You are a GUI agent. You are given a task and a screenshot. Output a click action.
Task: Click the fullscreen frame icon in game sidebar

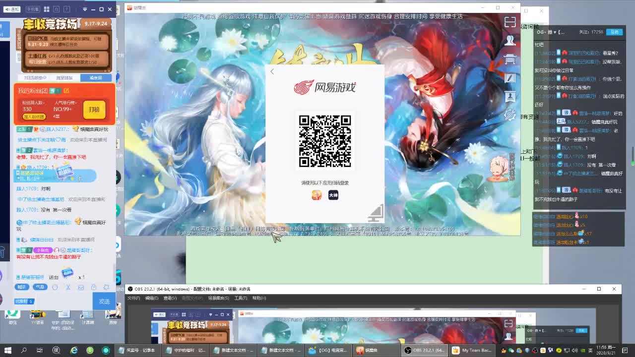(x=510, y=22)
